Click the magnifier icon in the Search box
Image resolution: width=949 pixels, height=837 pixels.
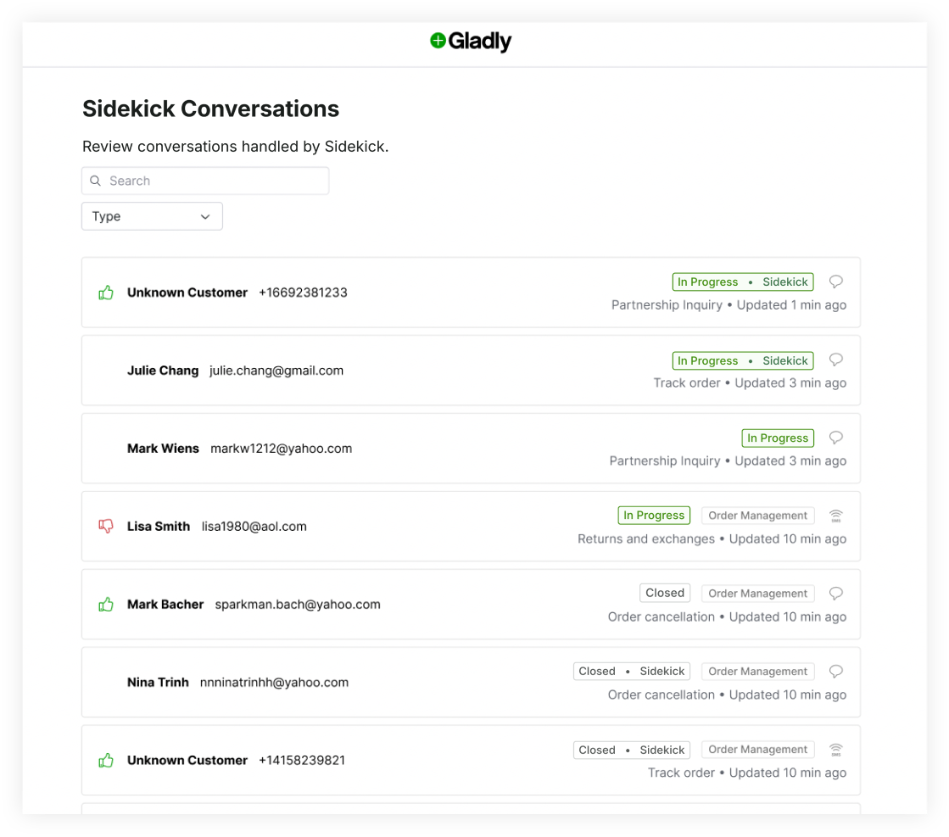(x=96, y=181)
